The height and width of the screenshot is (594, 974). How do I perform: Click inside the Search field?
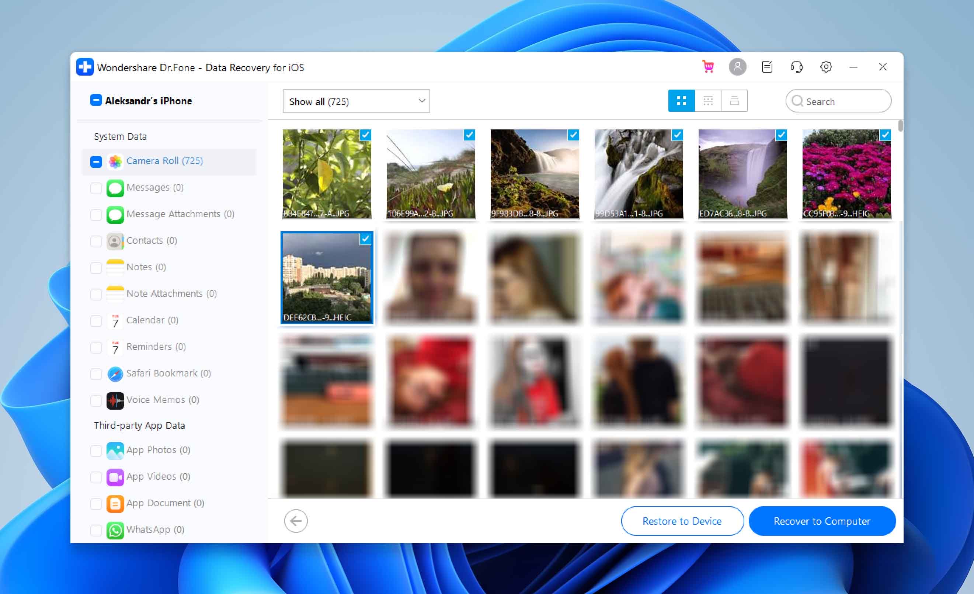(838, 101)
